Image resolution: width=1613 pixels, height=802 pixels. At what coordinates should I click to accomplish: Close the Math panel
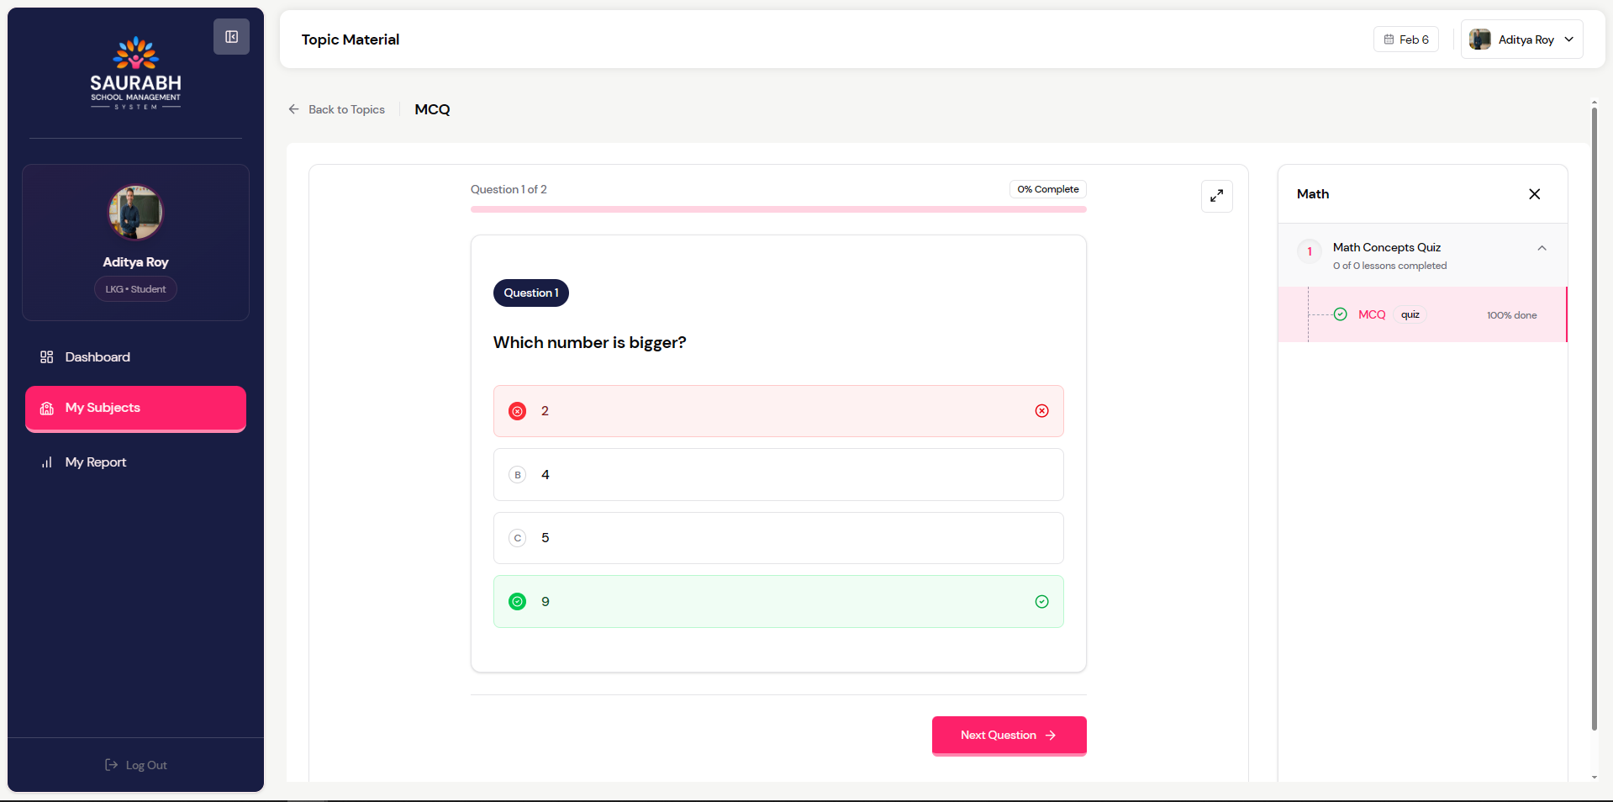pyautogui.click(x=1534, y=194)
